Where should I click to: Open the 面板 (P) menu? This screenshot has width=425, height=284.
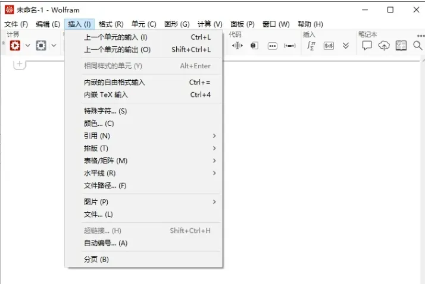242,24
